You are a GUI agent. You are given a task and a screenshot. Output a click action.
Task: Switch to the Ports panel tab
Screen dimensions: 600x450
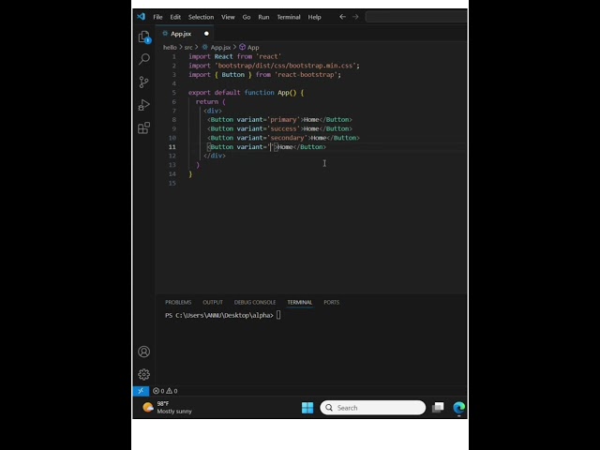[x=331, y=302]
